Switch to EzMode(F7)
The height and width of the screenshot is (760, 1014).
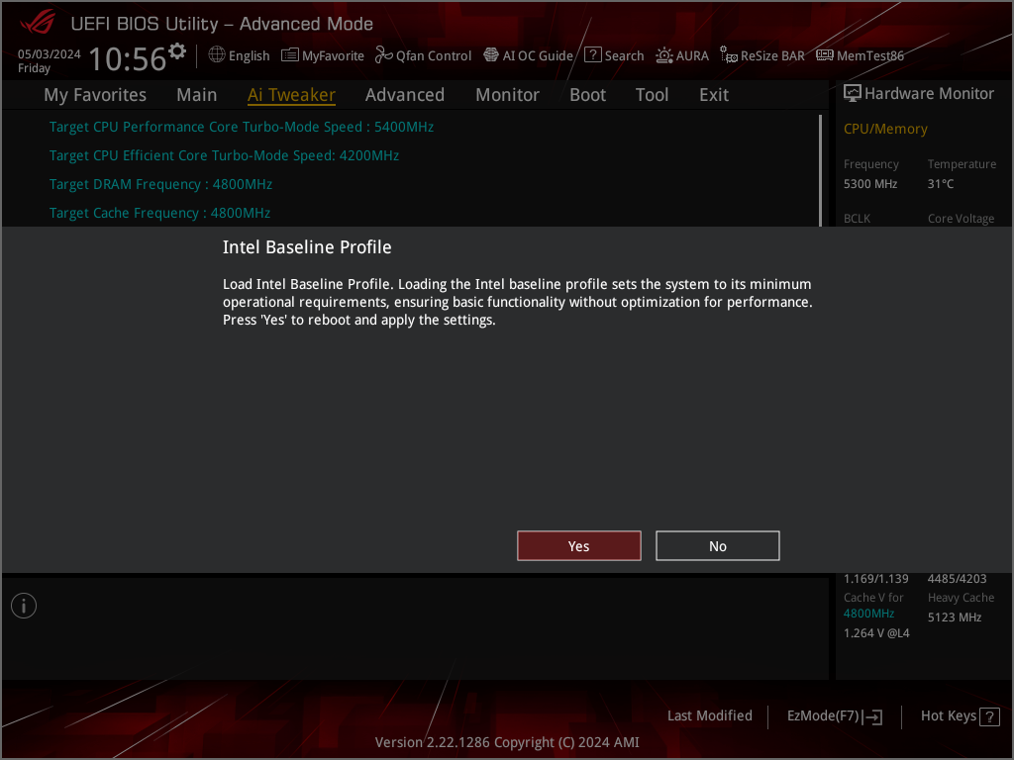tap(834, 716)
